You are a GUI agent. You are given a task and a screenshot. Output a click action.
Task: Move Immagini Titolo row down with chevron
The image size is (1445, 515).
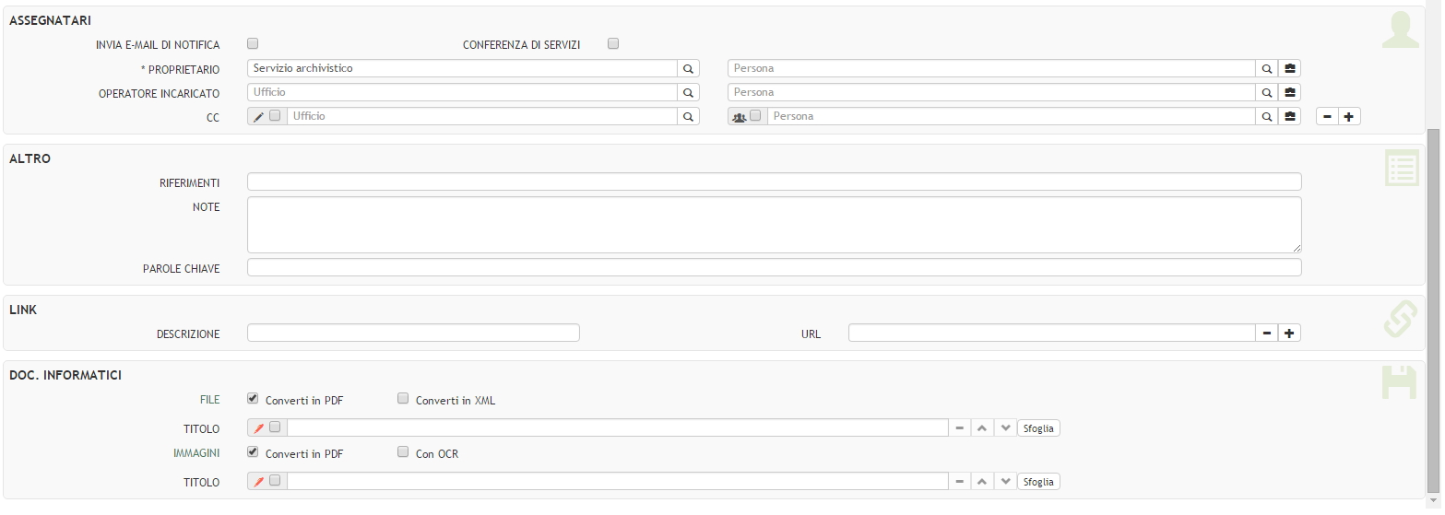point(1005,482)
